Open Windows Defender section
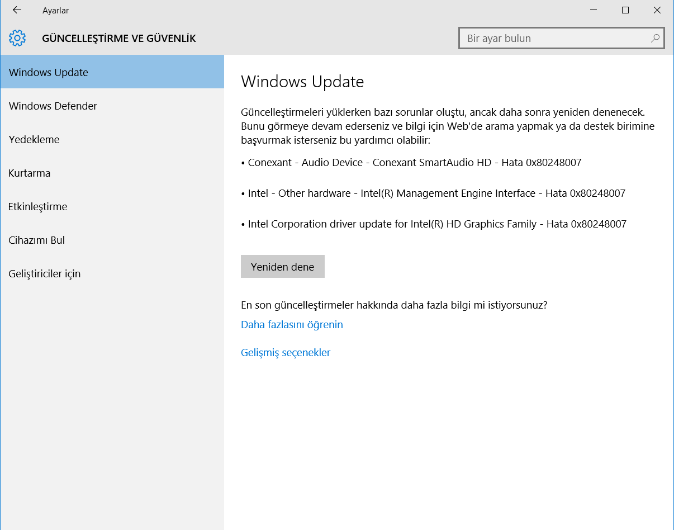This screenshot has width=674, height=530. [112, 106]
